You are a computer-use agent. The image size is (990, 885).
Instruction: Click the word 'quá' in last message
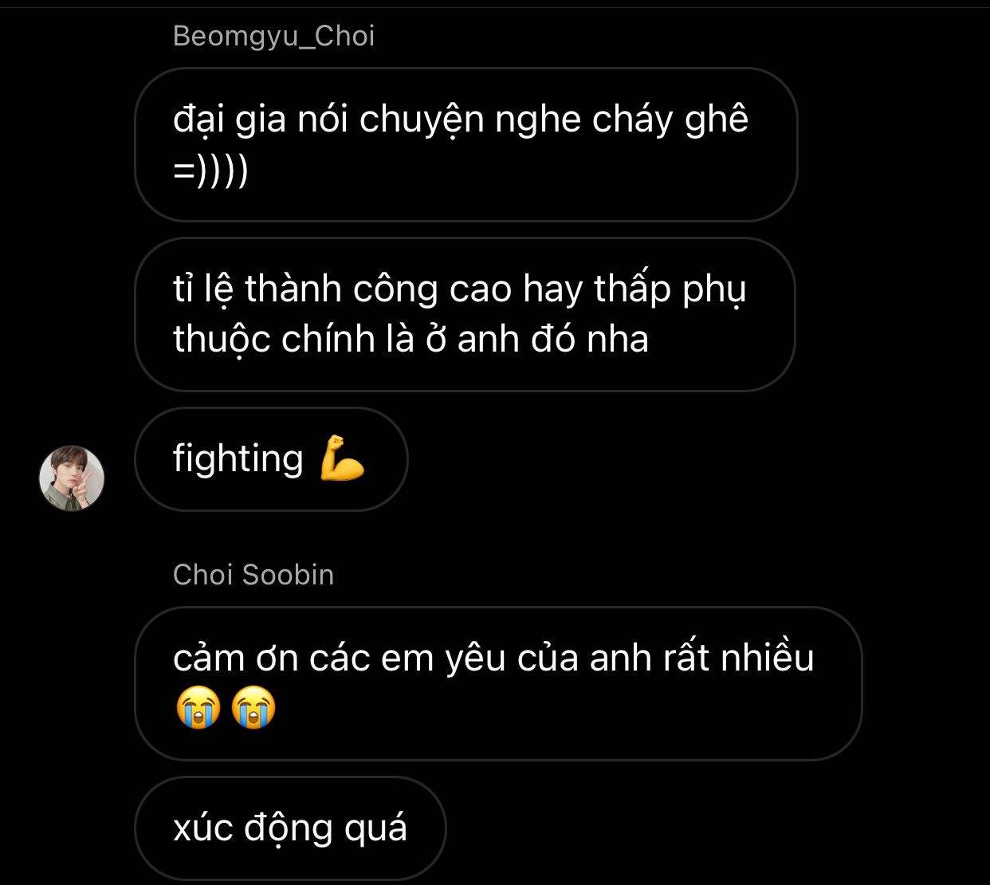375,829
